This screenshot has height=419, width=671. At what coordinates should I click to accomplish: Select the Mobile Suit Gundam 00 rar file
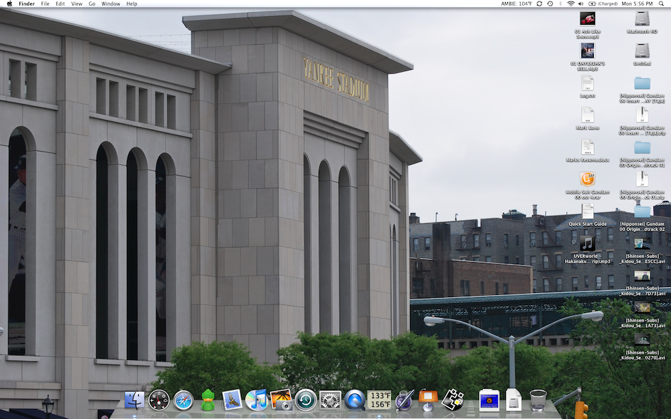click(x=588, y=179)
